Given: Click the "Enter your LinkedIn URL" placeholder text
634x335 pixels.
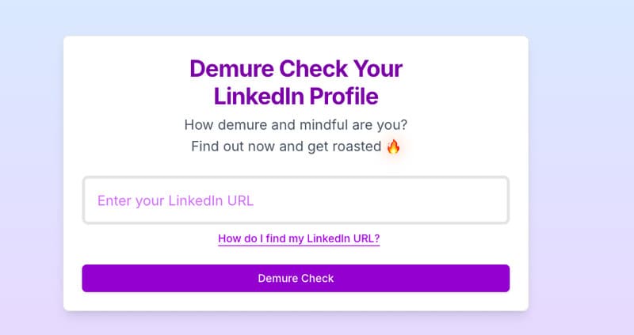Looking at the screenshot, I should point(175,200).
